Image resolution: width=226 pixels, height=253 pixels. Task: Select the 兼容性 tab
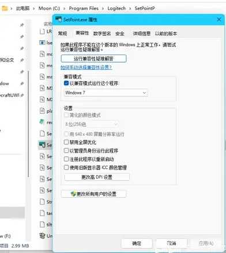pyautogui.click(x=82, y=33)
